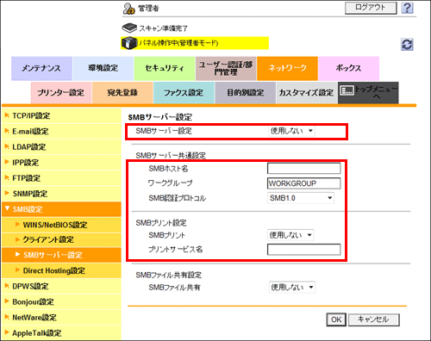Open the ファクス設定 tab

click(184, 93)
